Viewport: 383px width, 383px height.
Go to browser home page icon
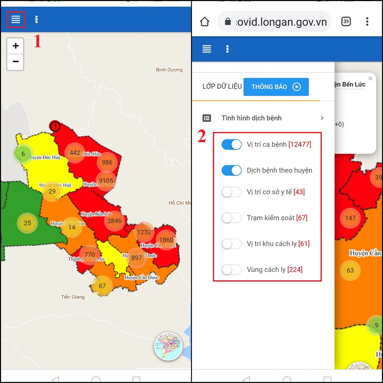pyautogui.click(x=205, y=22)
